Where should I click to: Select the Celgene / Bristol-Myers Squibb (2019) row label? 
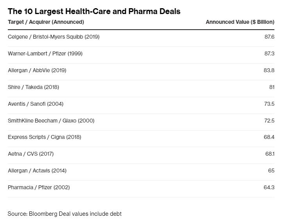(x=54, y=37)
